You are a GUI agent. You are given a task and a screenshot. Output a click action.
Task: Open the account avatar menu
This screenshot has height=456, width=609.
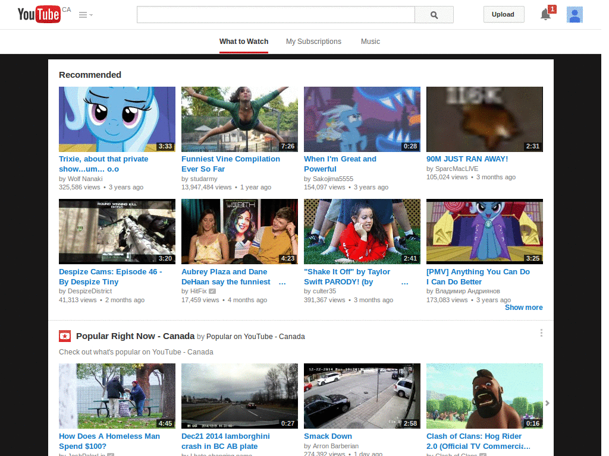coord(575,15)
